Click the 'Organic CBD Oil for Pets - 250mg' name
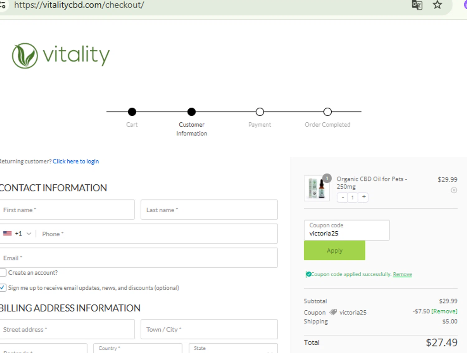 click(x=372, y=183)
